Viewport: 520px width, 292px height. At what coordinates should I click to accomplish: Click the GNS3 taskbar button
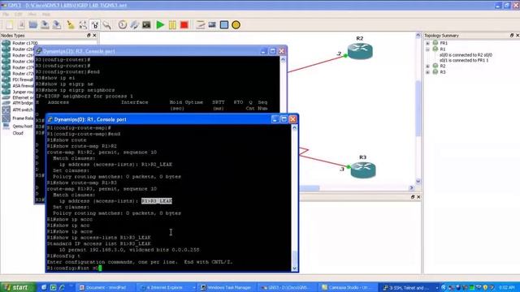coord(288,287)
